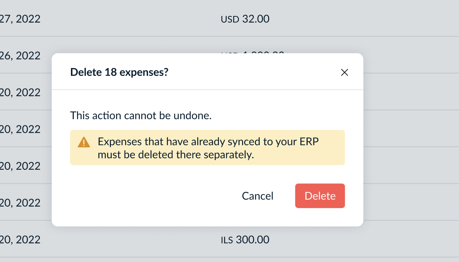Click the ILS 300.00 amount in the background
This screenshot has height=262, width=459.
click(x=245, y=240)
